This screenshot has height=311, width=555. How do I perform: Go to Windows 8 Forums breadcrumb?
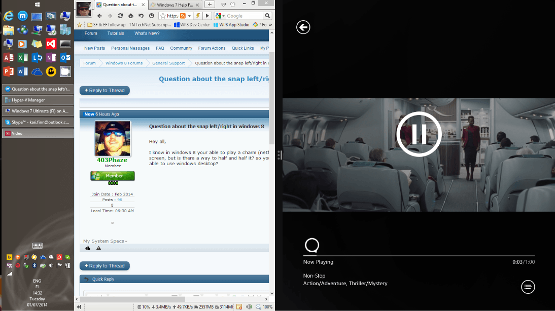pyautogui.click(x=124, y=63)
